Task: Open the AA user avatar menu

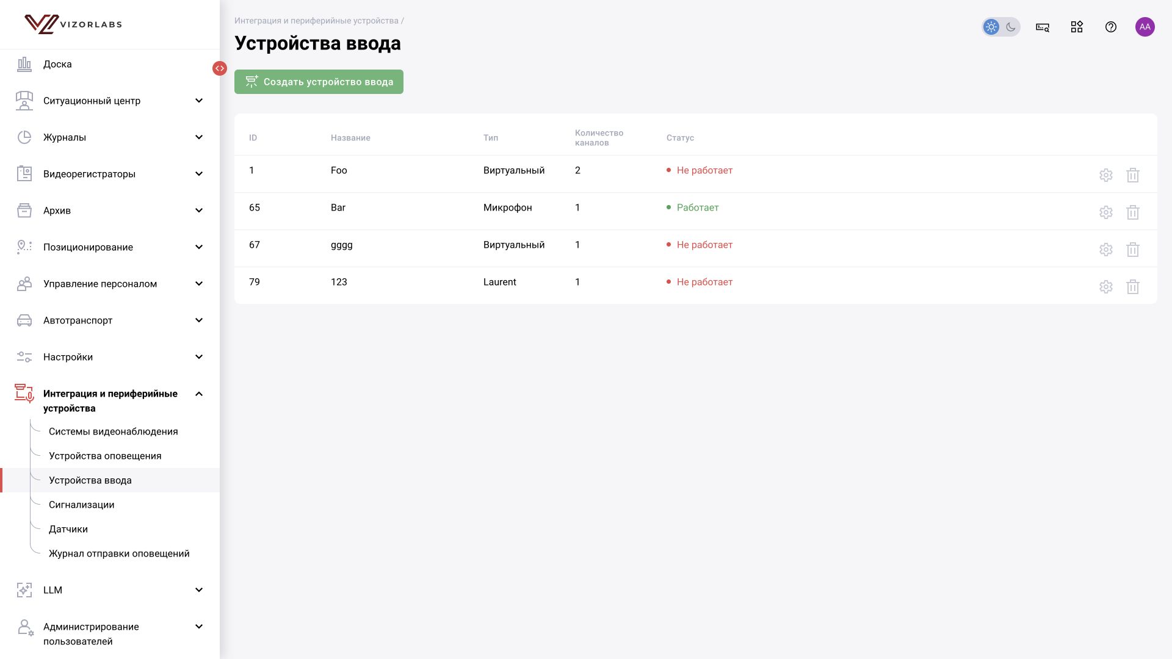Action: pos(1145,27)
